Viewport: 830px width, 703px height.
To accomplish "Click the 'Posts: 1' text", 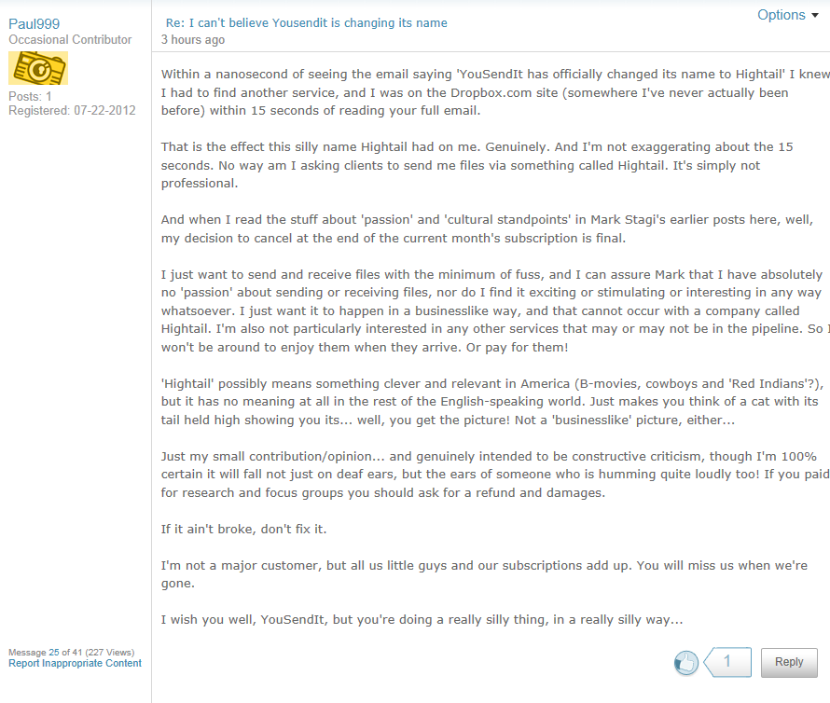I will point(30,96).
